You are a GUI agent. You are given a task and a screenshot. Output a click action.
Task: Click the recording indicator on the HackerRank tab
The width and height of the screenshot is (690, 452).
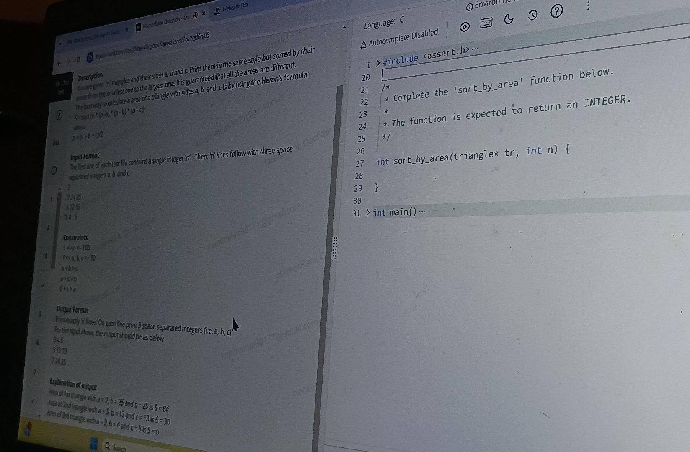tap(195, 15)
